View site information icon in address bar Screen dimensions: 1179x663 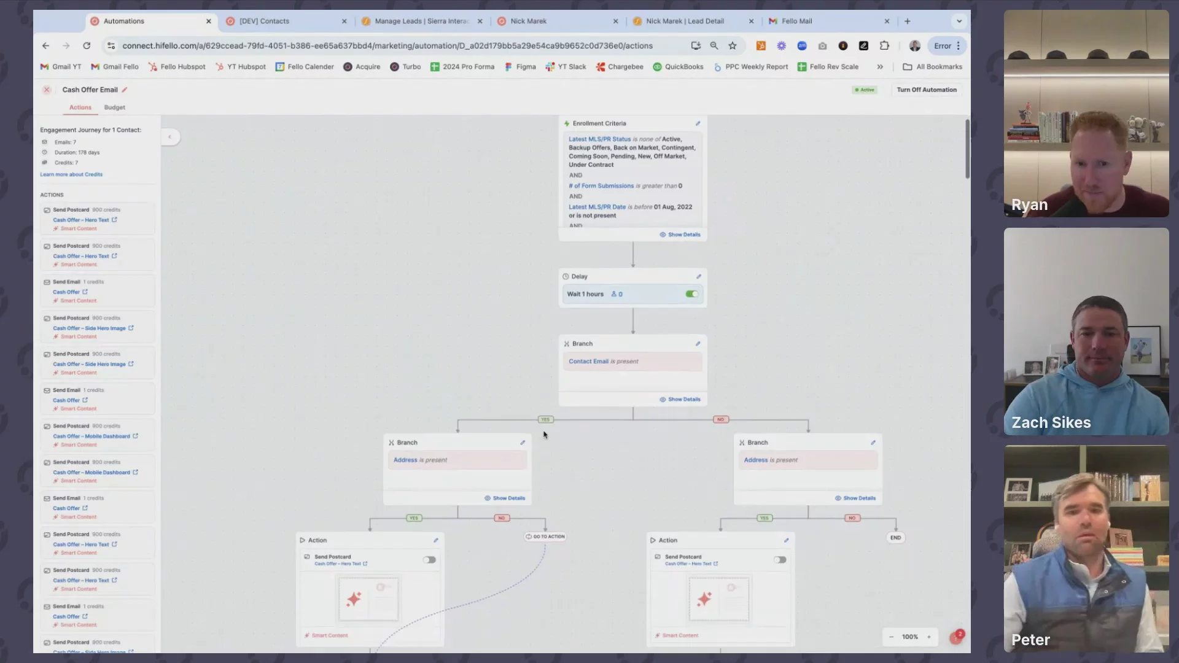[111, 45]
